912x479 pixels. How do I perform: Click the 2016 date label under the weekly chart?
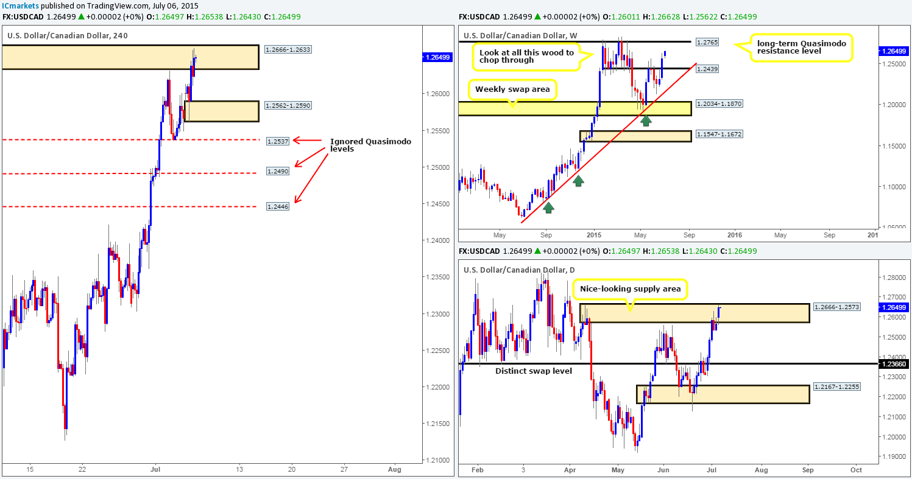click(735, 236)
